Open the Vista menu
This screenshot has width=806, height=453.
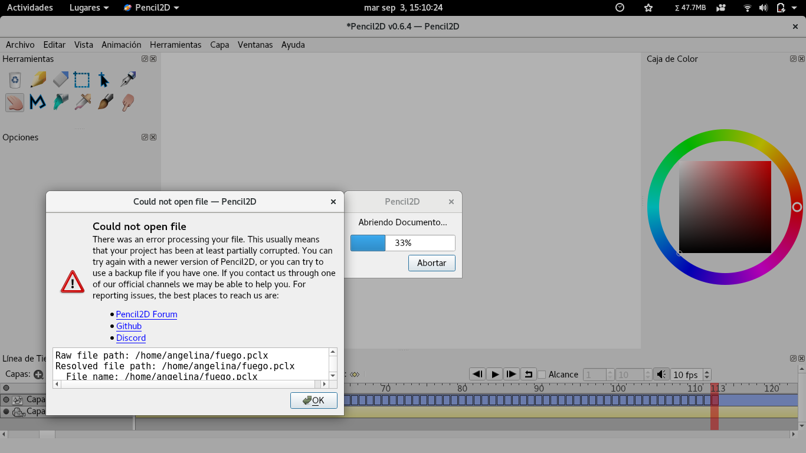pos(84,45)
